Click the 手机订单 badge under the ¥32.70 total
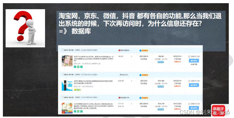234x118 pixels. pyautogui.click(x=161, y=109)
